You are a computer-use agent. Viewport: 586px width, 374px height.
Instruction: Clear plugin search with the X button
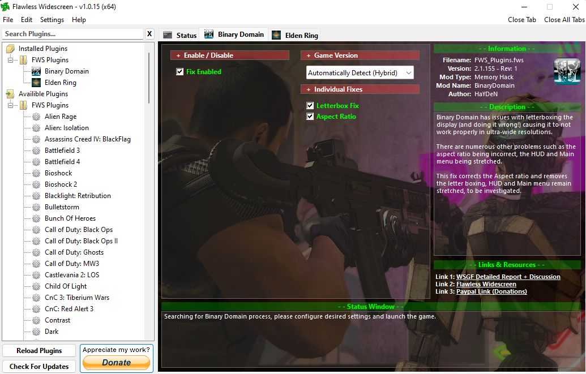[149, 33]
